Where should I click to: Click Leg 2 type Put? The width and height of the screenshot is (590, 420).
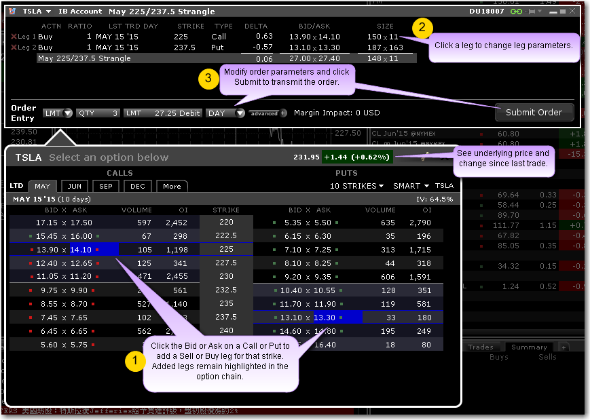(x=217, y=47)
